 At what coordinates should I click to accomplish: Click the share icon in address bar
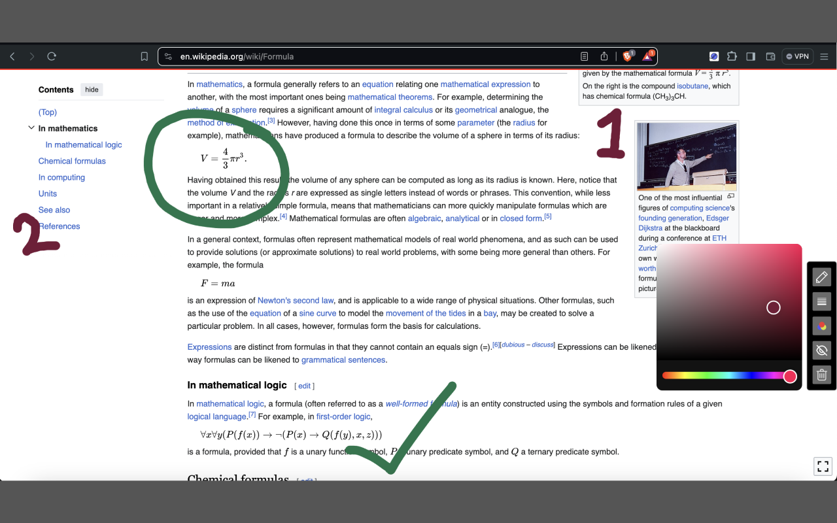coord(604,56)
